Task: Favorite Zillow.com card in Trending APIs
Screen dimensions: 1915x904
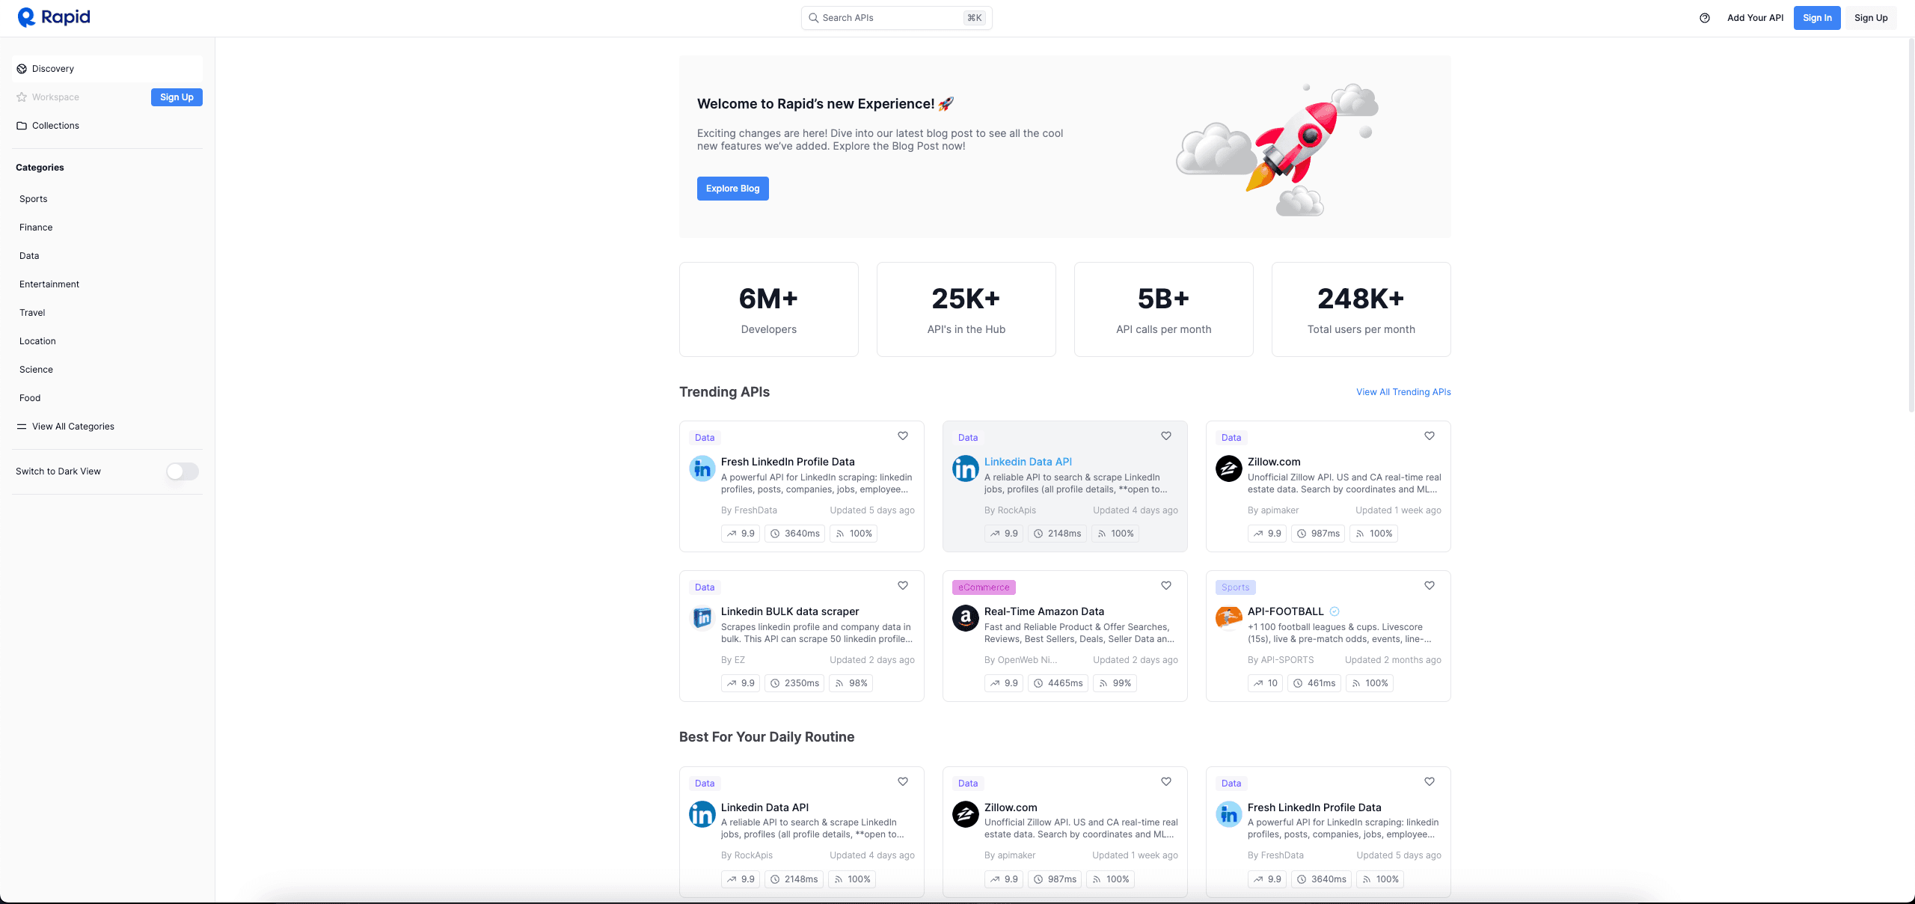Action: click(1430, 436)
